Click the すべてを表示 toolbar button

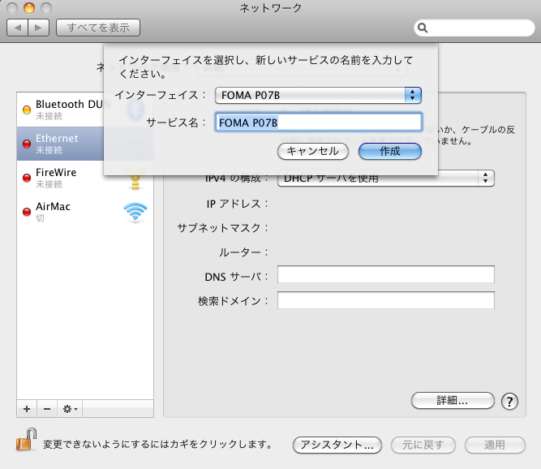pos(98,28)
